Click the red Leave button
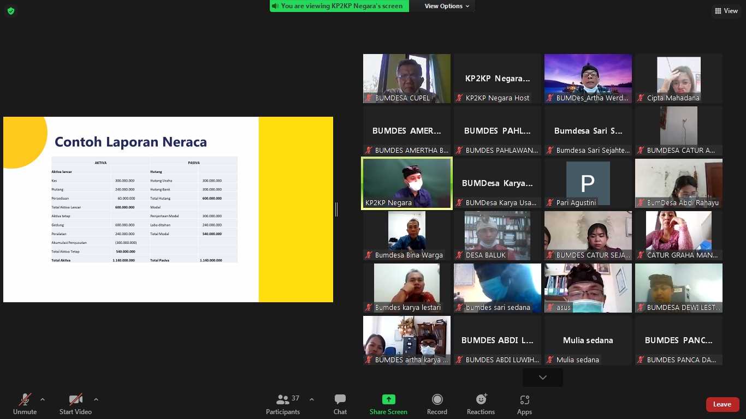 coord(722,404)
